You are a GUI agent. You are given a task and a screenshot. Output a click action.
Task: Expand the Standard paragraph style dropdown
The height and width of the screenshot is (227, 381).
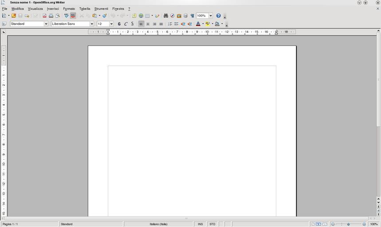[x=46, y=24]
